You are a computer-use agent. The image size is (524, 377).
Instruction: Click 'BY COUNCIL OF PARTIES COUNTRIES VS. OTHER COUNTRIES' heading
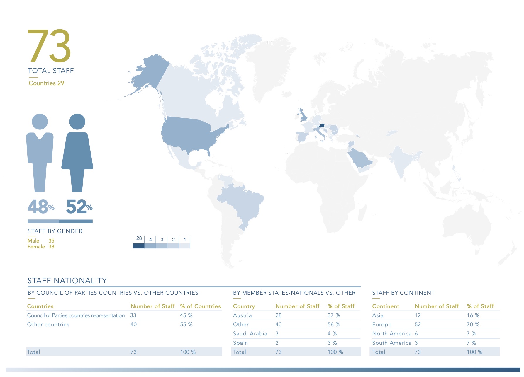click(113, 293)
